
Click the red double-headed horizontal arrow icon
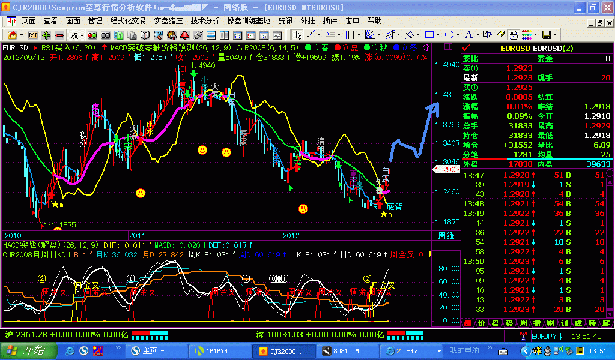tap(59, 35)
